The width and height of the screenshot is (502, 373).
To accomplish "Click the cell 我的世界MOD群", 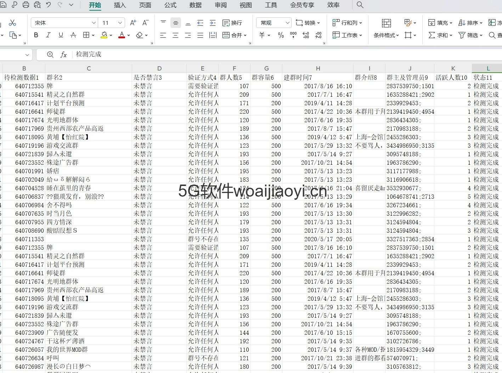I will [89, 350].
